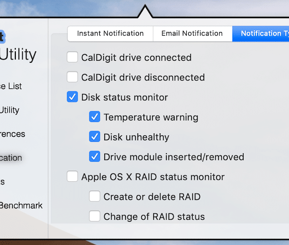This screenshot has width=289, height=245.
Task: Enable CalDigit drive disconnected checkbox
Action: 72,77
